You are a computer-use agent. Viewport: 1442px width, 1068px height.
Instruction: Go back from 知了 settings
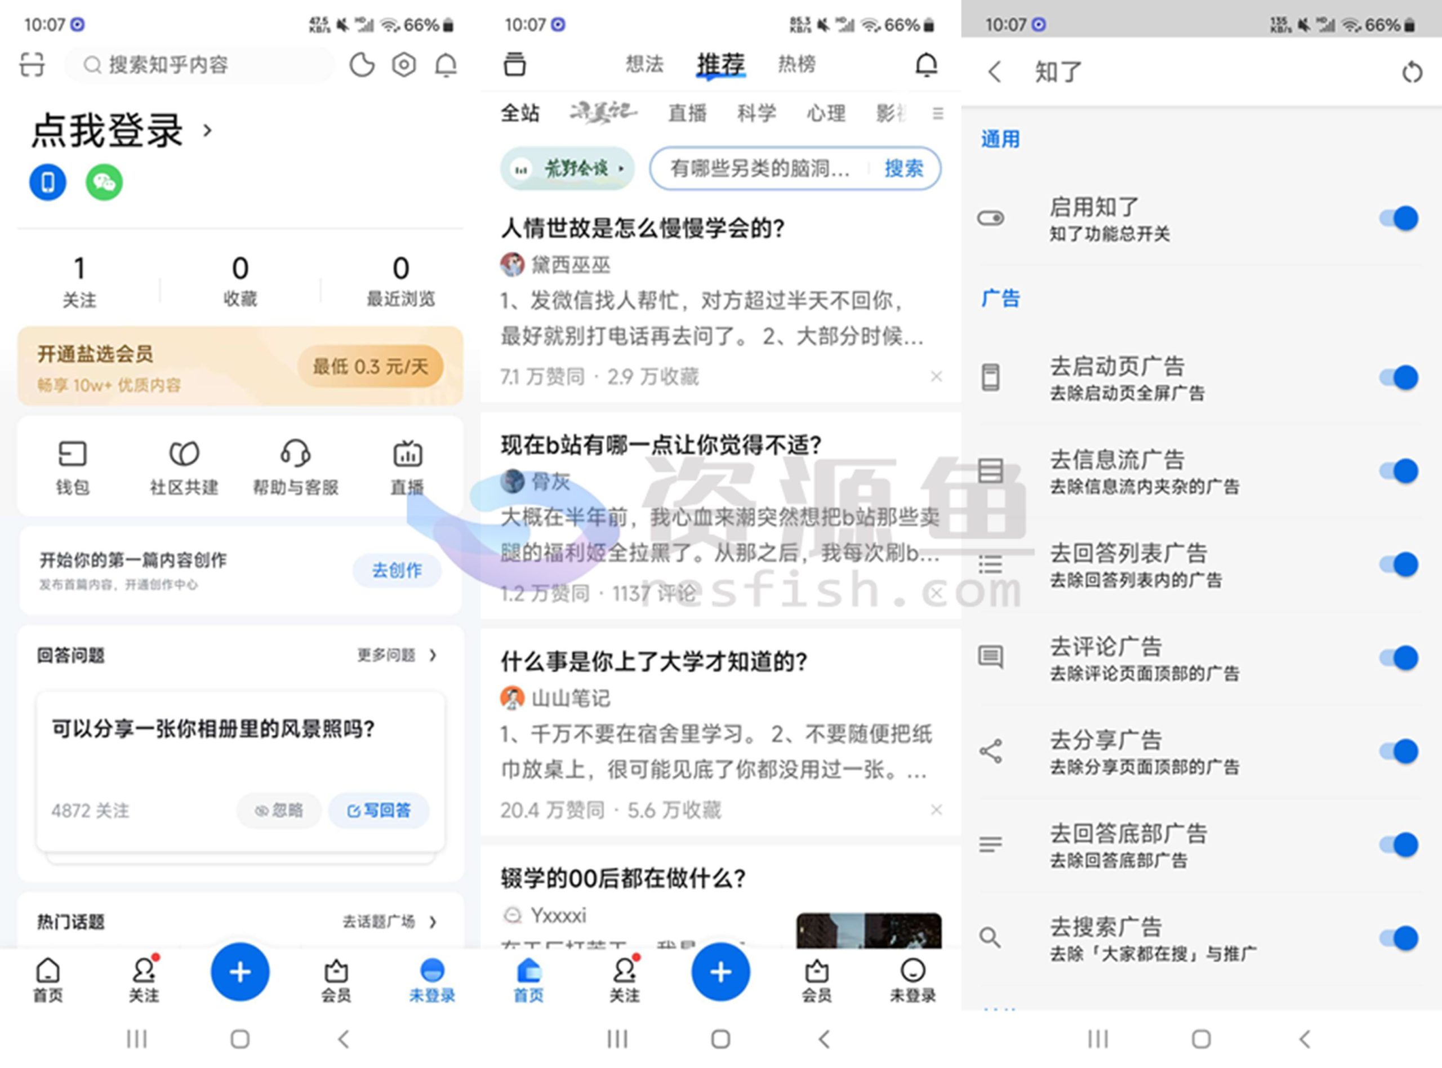point(995,72)
